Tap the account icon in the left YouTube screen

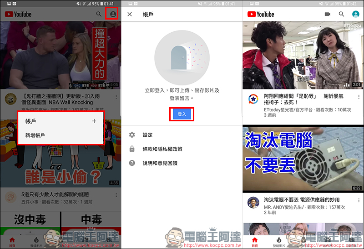point(112,14)
